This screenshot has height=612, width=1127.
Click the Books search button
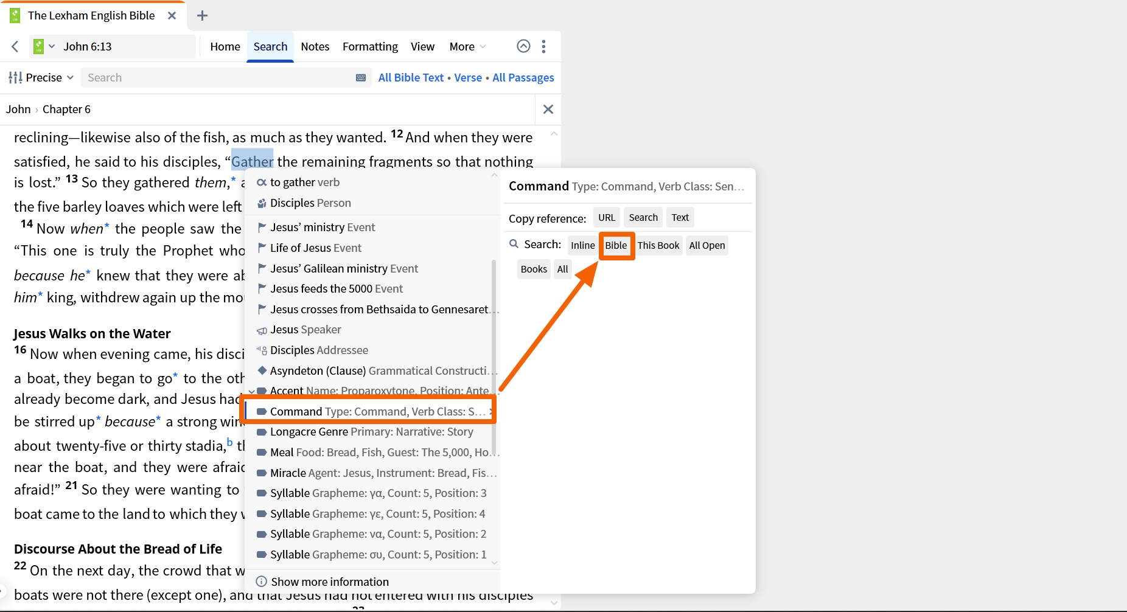[534, 269]
